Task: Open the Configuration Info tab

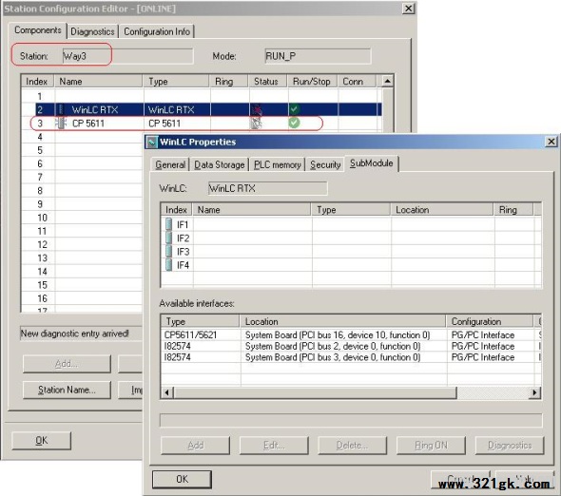Action: tap(157, 31)
